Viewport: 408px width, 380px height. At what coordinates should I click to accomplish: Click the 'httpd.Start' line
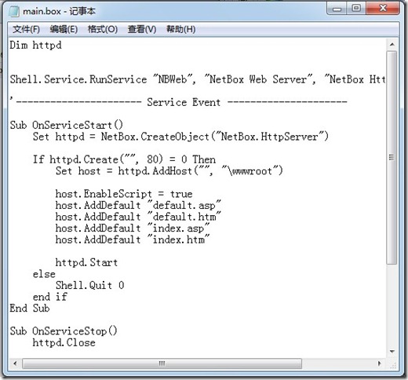pos(86,262)
